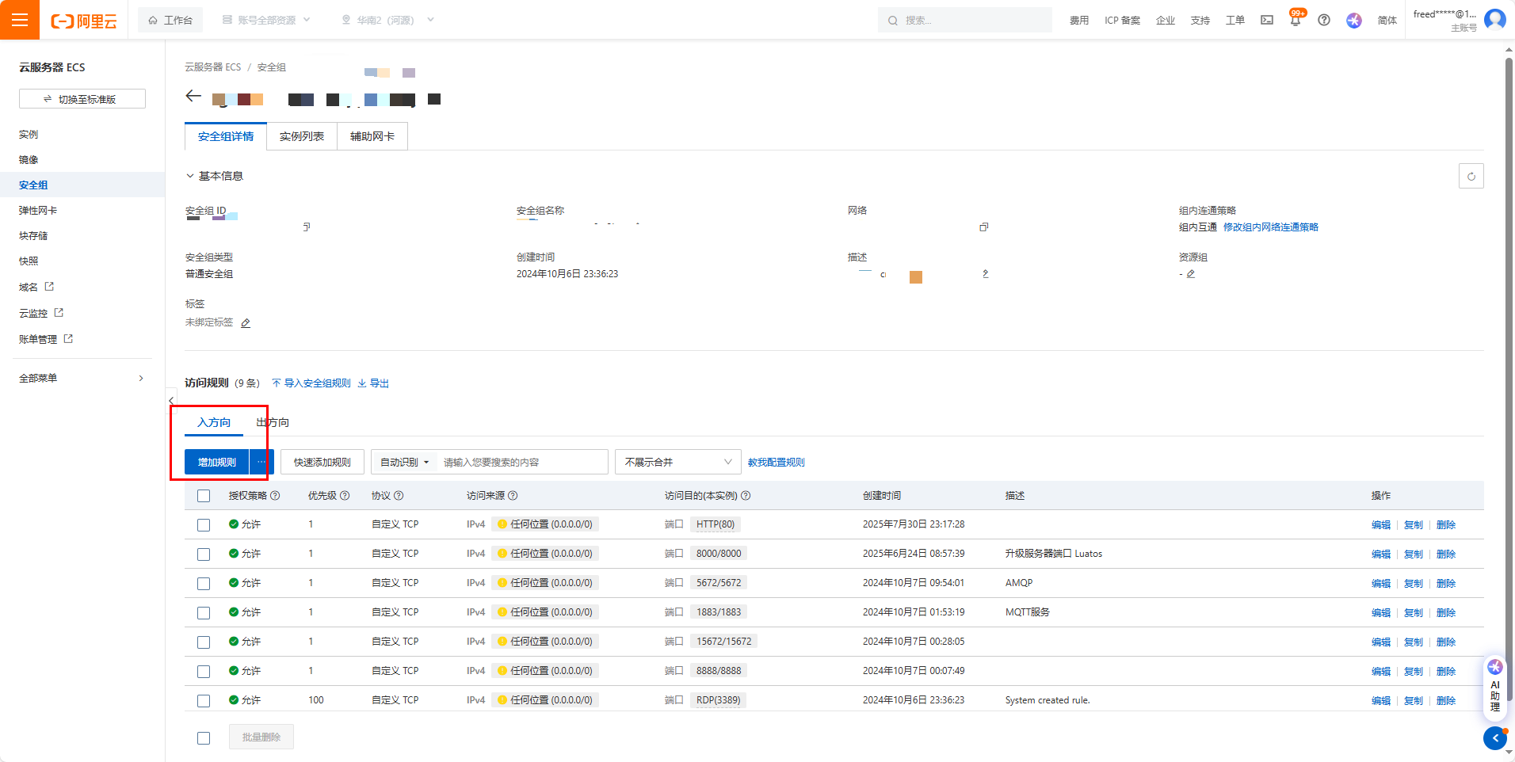Switch to the 实例列表 tab
Viewport: 1515px width, 762px height.
[x=302, y=136]
